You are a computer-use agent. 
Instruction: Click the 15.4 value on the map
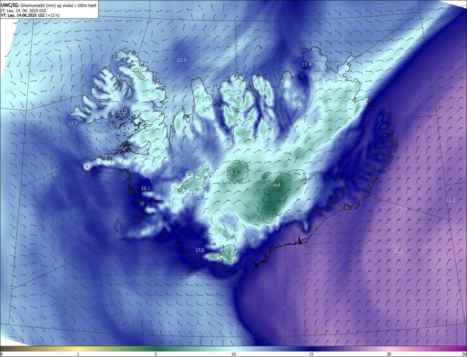306,64
